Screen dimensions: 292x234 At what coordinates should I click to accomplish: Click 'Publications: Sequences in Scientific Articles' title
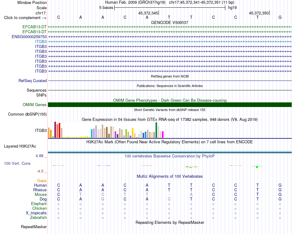click(170, 86)
